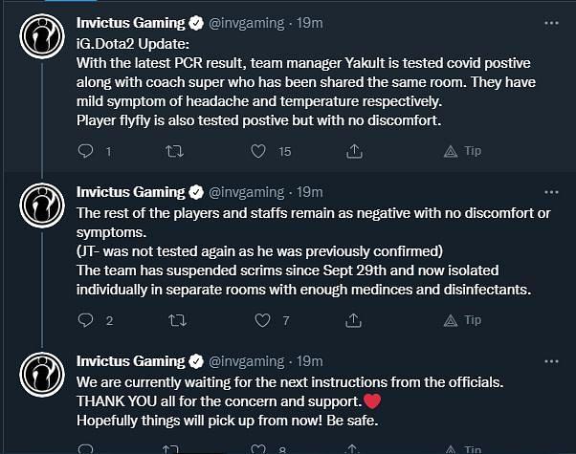Screen dimensions: 576x454
Task: Open the 19m timestamp on the third tweet
Action: coord(310,361)
